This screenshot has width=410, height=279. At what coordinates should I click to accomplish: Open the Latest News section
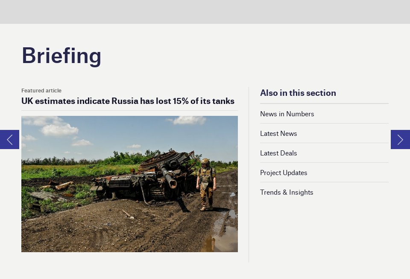coord(278,133)
